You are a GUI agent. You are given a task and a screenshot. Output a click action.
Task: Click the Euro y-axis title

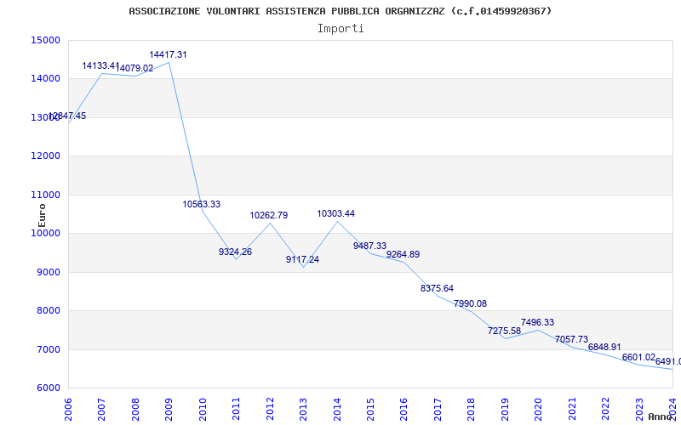click(42, 215)
